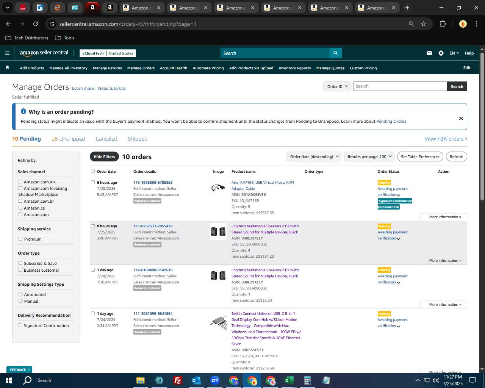Expand Awaiting payment verification for the Aten order
Image resolution: width=485 pixels, height=388 pixels.
click(398, 195)
